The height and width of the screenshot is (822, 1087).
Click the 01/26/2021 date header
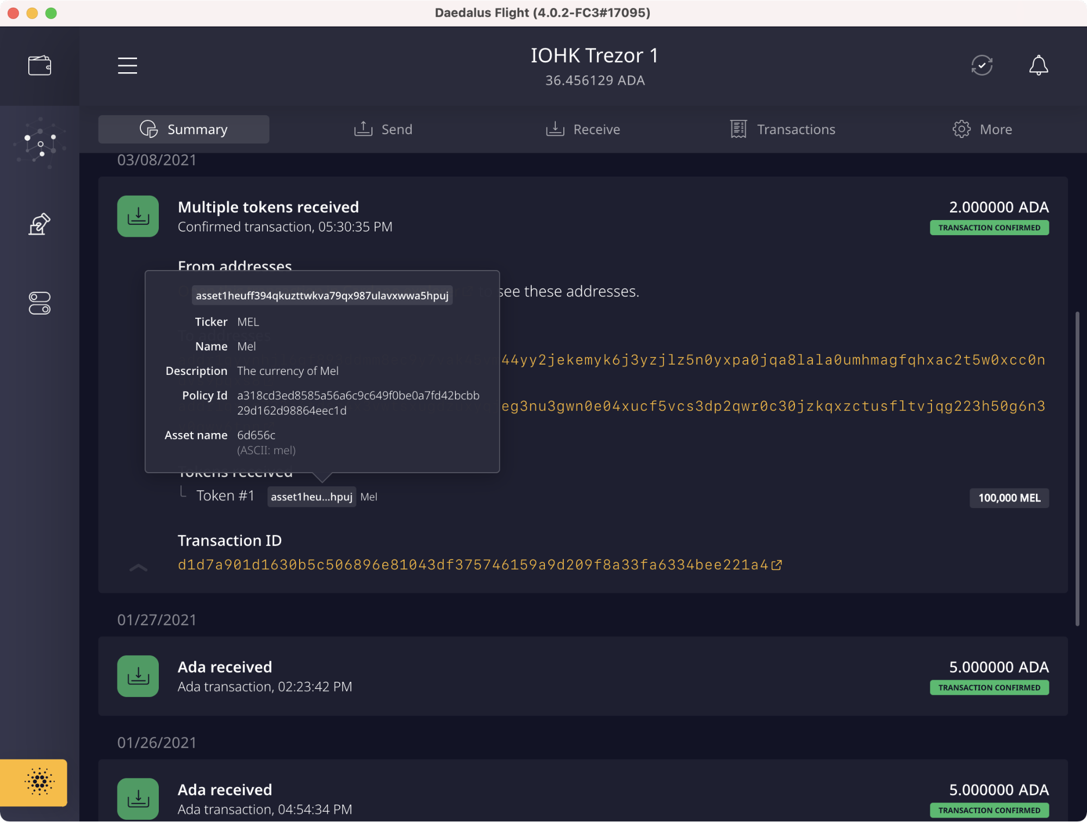click(157, 743)
